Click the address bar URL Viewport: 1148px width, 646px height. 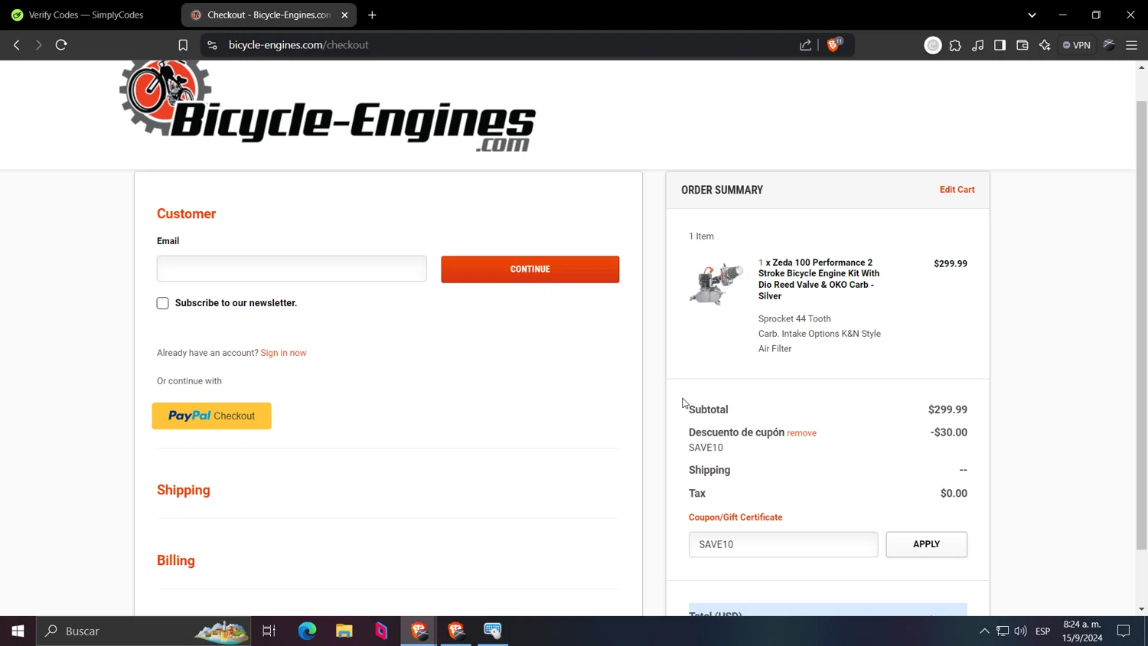tap(298, 45)
